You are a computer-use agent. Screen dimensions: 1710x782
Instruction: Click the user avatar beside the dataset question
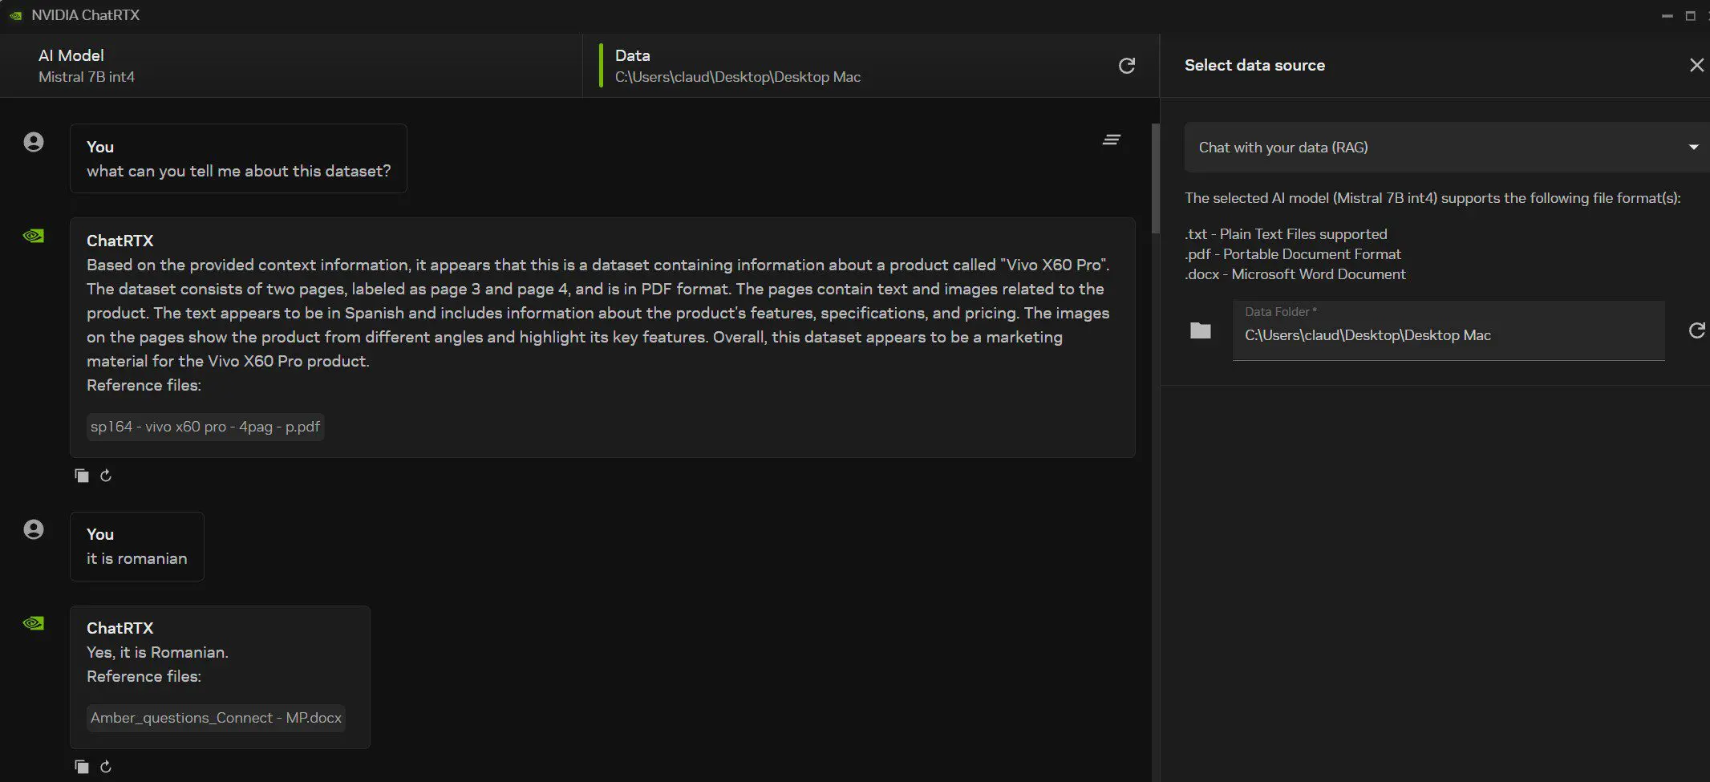click(34, 142)
